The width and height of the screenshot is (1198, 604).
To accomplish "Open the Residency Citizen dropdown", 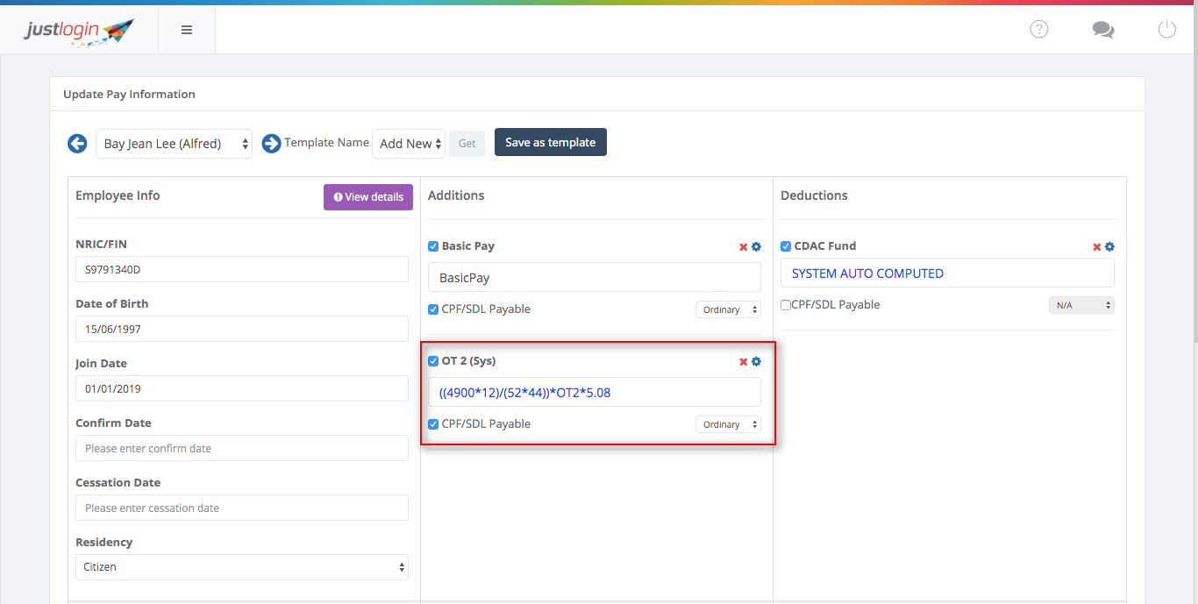I will tap(242, 567).
